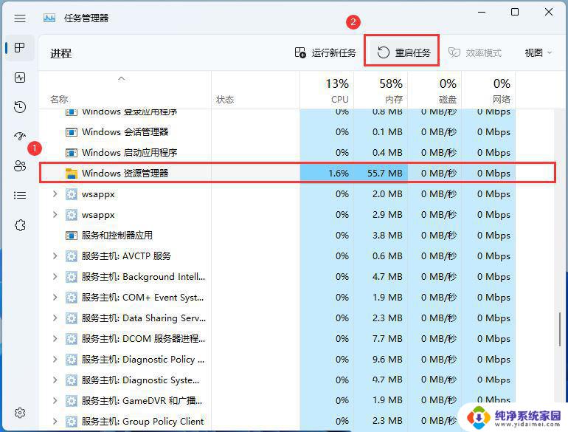Expand 服务主机: Diagnostic Policy ...
This screenshot has height=432, width=568.
pos(55,360)
